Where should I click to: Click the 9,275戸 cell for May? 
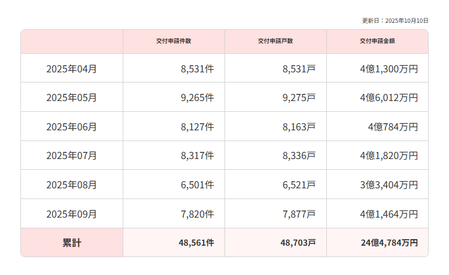pyautogui.click(x=299, y=97)
